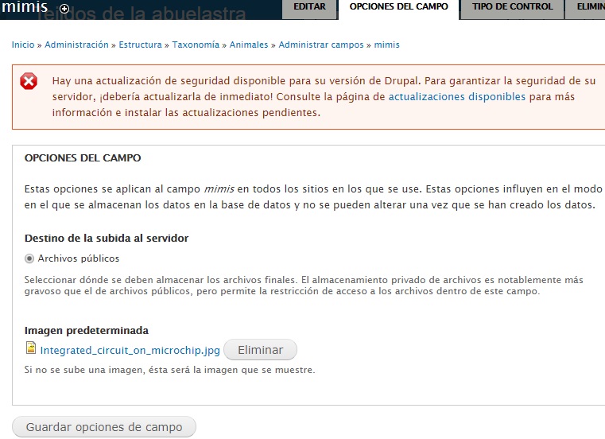Click the Archivos públicos label text
The height and width of the screenshot is (439, 605).
point(79,258)
